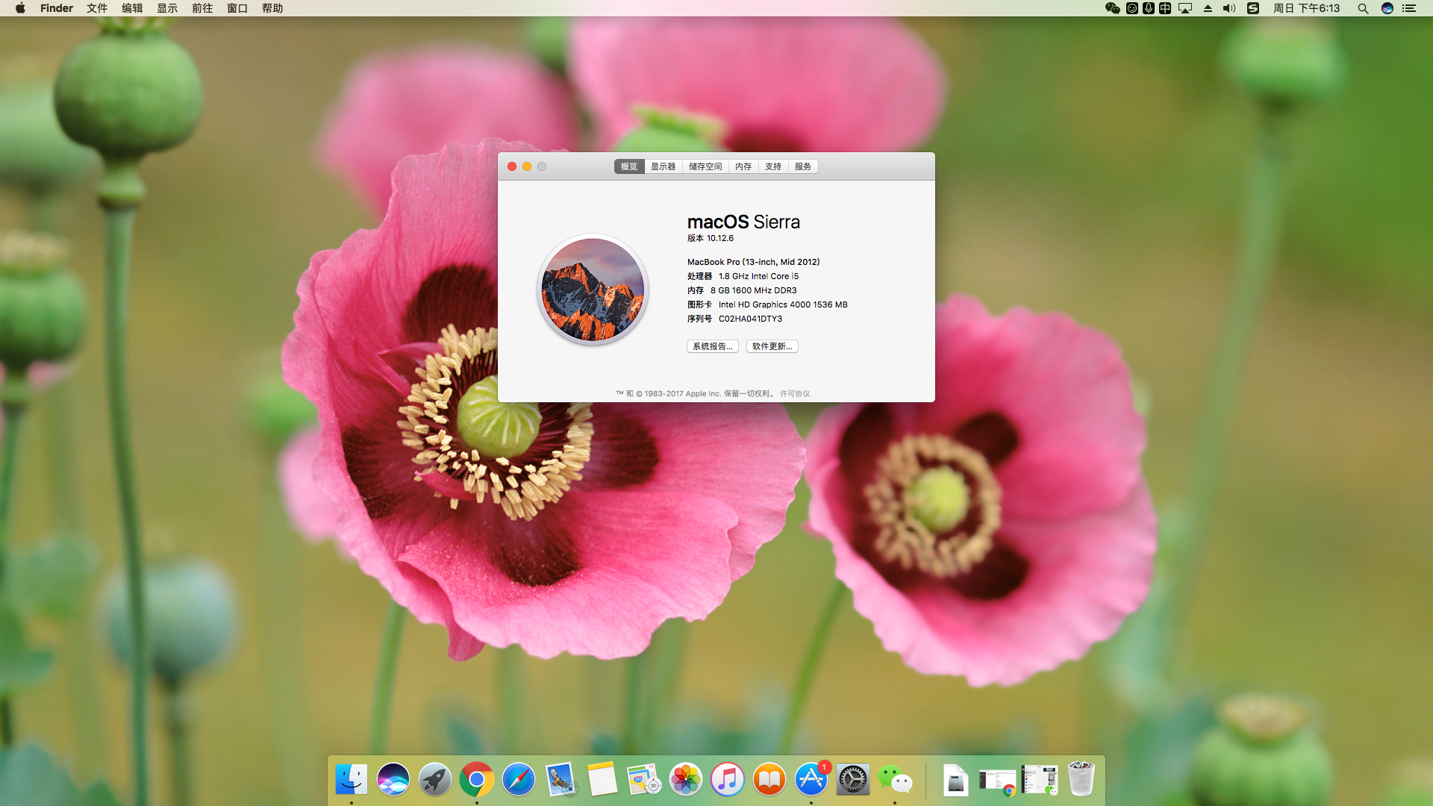The height and width of the screenshot is (806, 1433).
Task: Click the 软件更新... button
Action: click(x=772, y=346)
